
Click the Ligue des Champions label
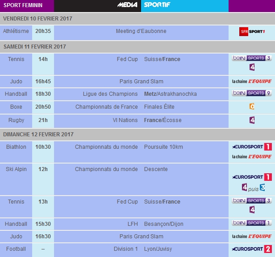coord(110,94)
